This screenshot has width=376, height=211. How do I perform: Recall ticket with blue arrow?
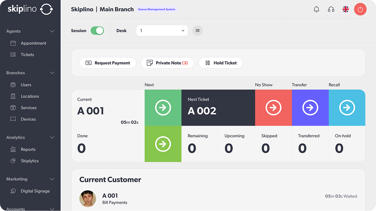point(347,108)
